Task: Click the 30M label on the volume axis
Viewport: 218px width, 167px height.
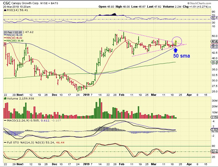Action: tap(215, 101)
